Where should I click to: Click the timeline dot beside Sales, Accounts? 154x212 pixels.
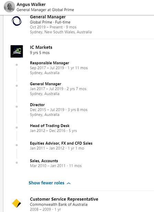(17, 163)
